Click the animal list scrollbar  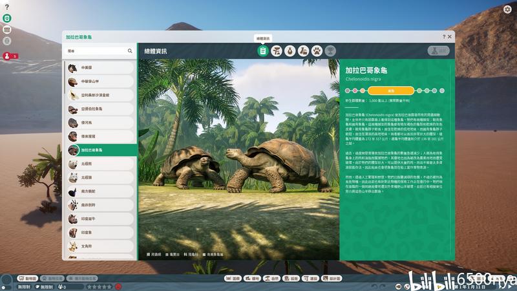pyautogui.click(x=64, y=78)
